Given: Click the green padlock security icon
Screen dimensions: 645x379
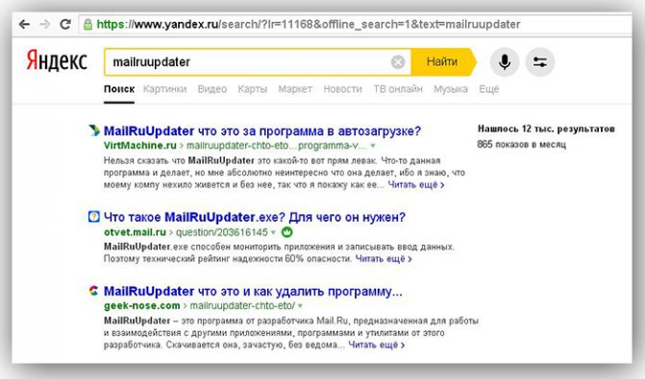Looking at the screenshot, I should point(87,24).
